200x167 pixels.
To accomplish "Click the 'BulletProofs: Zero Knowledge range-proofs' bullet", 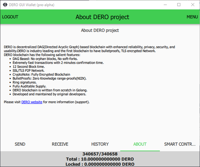I will 49,78.
